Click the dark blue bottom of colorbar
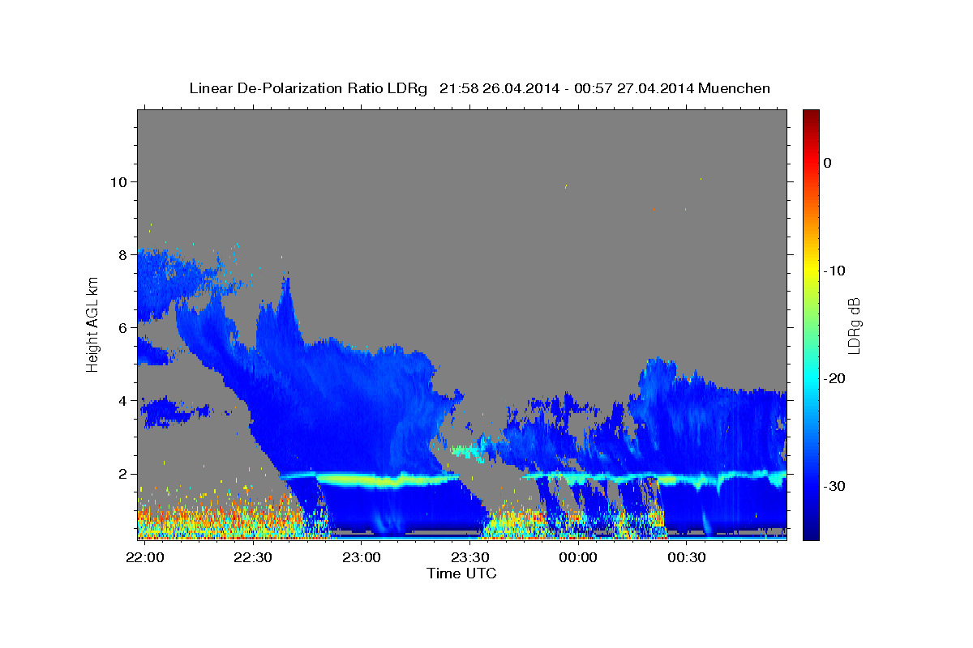Viewport: 973px width, 648px height. (x=811, y=531)
